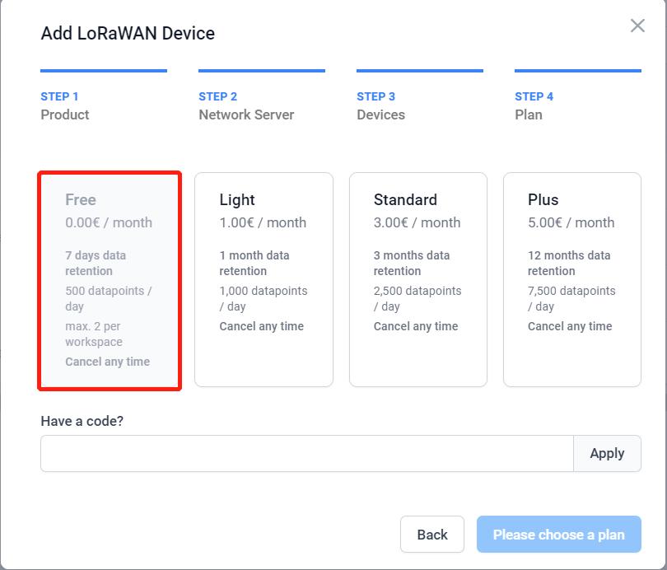The height and width of the screenshot is (570, 667).
Task: Choose the Light plan at 1.00€ monthly
Action: coord(264,280)
